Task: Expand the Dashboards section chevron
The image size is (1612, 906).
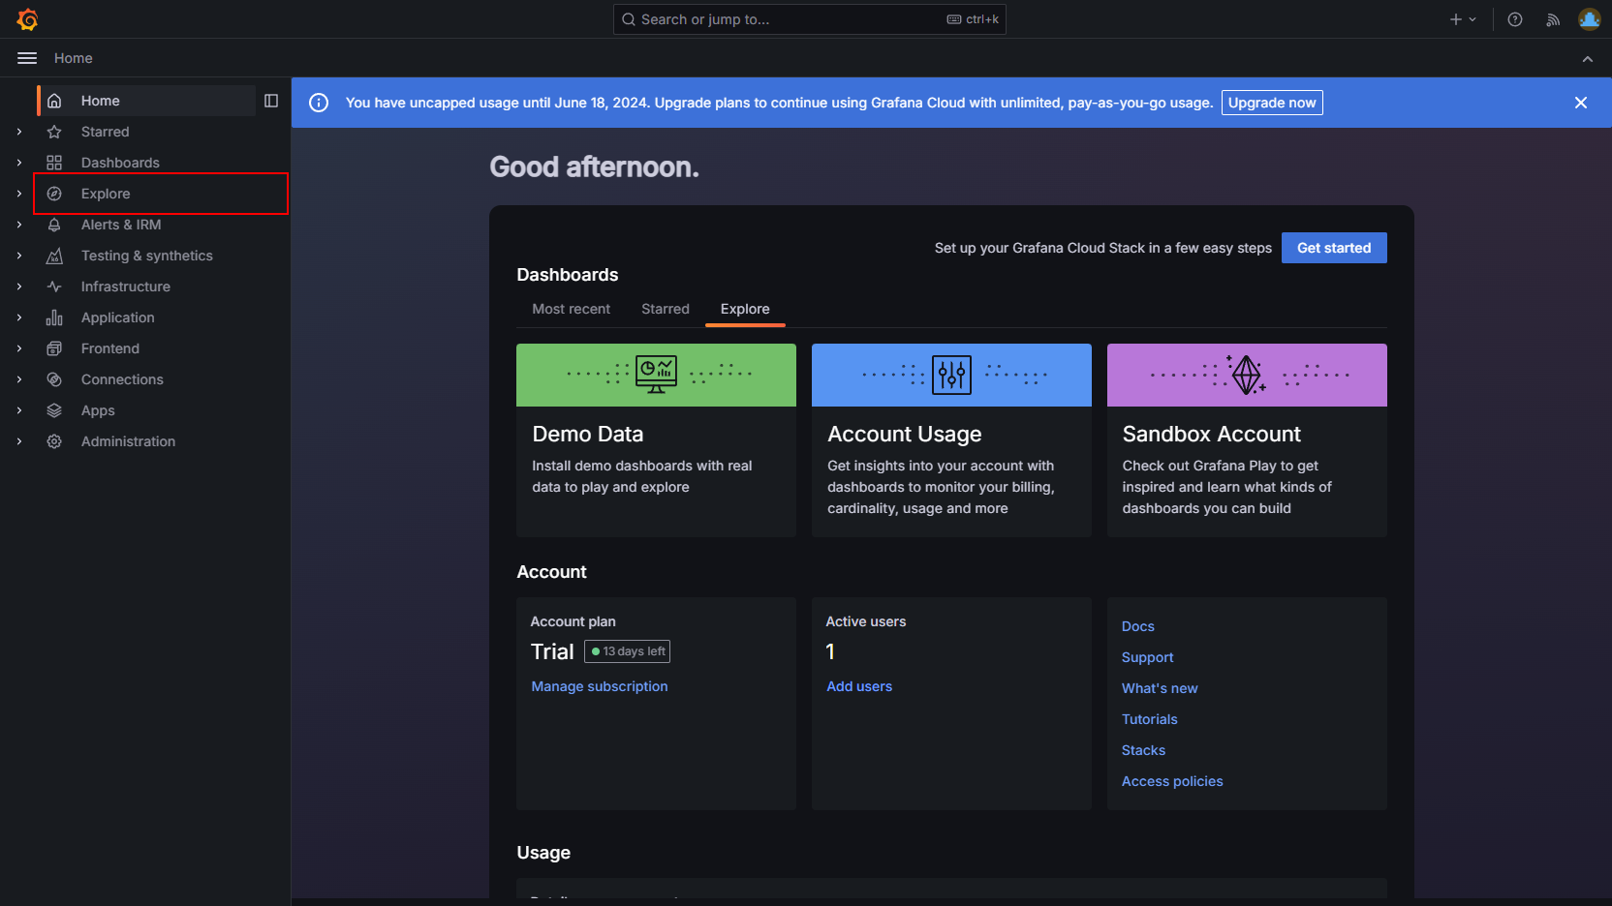Action: coord(19,163)
